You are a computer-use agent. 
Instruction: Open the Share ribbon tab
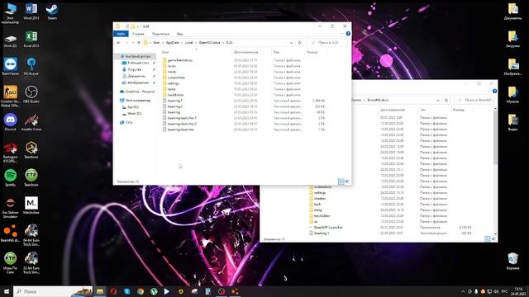pos(160,34)
